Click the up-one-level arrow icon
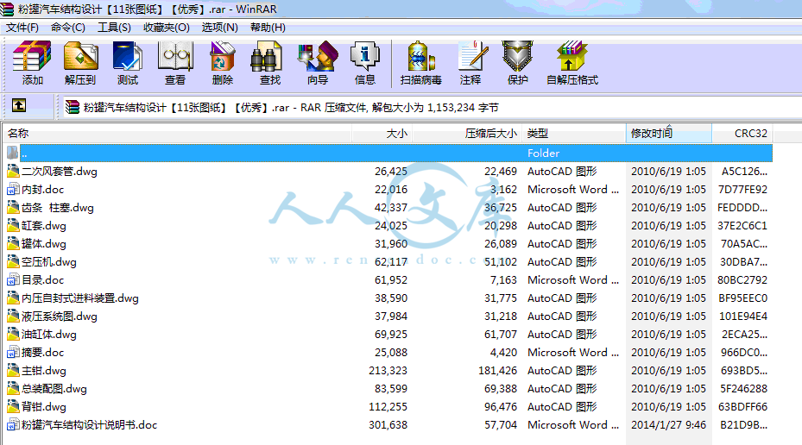Viewport: 802px width, 445px height. point(19,106)
